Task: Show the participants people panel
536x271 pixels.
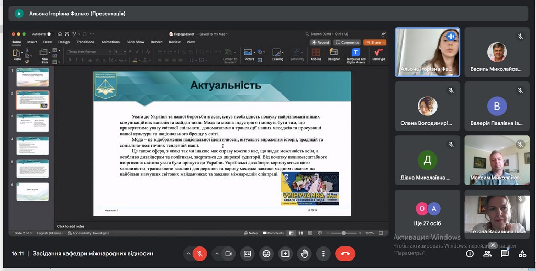Action: [x=487, y=254]
